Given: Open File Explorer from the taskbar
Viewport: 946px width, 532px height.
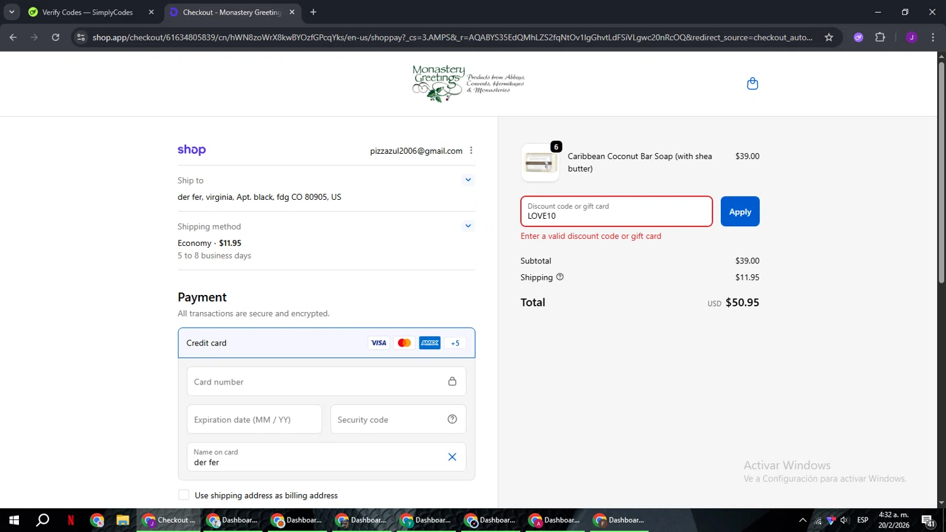Looking at the screenshot, I should [122, 520].
